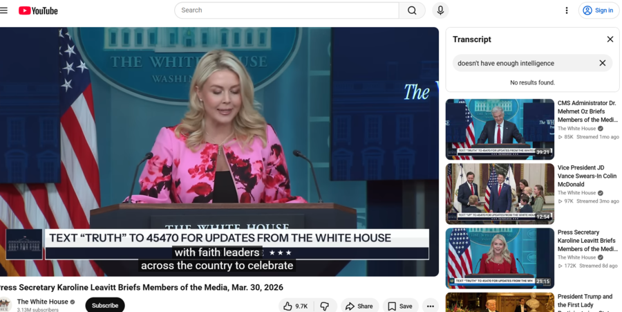The height and width of the screenshot is (312, 622).
Task: Open JD Vance swearing-in thumbnail
Action: [x=500, y=194]
